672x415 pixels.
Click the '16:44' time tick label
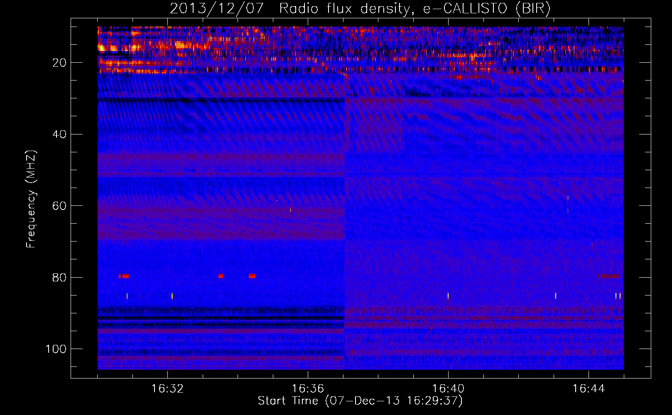(x=589, y=389)
